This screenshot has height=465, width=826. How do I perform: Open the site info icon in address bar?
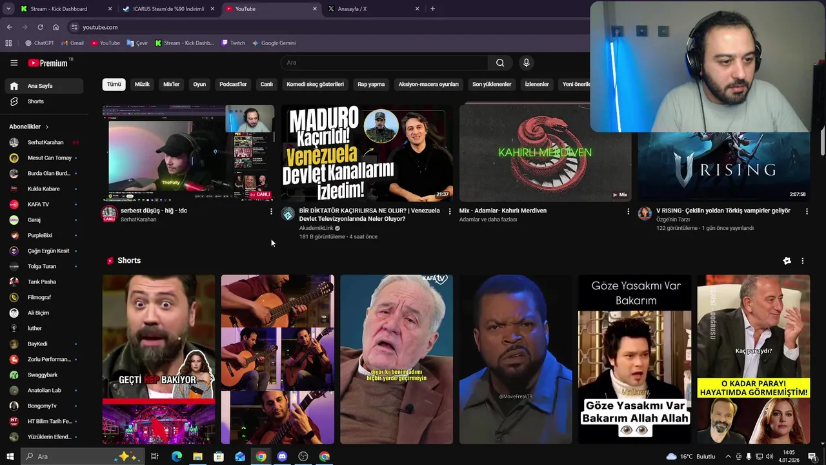click(74, 27)
